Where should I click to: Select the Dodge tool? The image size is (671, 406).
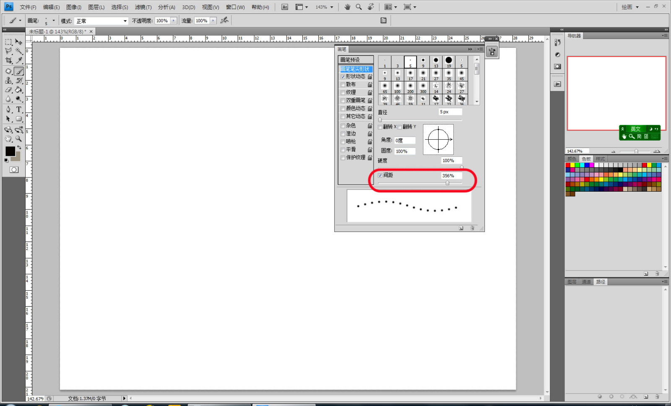[x=19, y=99]
